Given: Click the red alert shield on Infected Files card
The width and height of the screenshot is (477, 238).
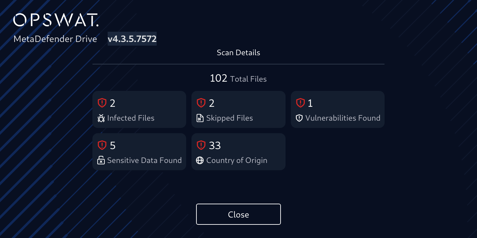Looking at the screenshot, I should coord(102,103).
